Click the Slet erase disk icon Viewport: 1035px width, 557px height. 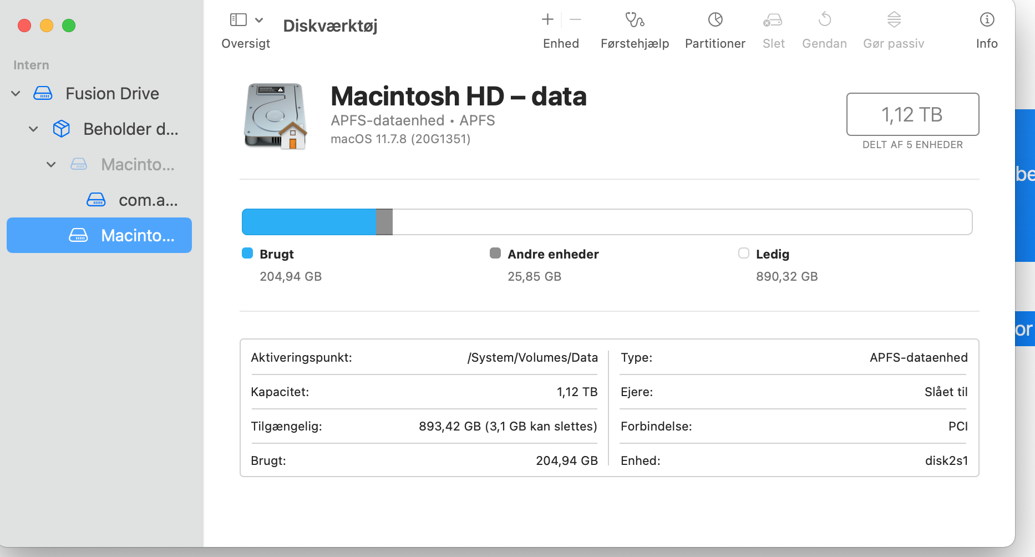click(773, 20)
